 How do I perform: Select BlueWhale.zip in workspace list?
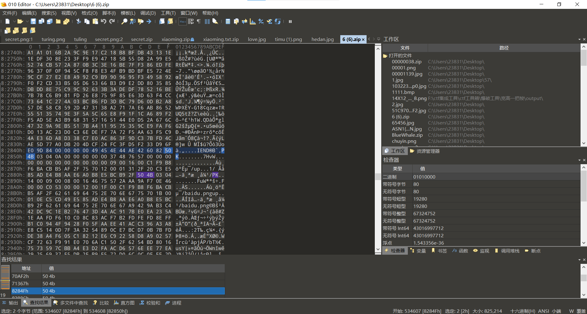[x=407, y=135]
